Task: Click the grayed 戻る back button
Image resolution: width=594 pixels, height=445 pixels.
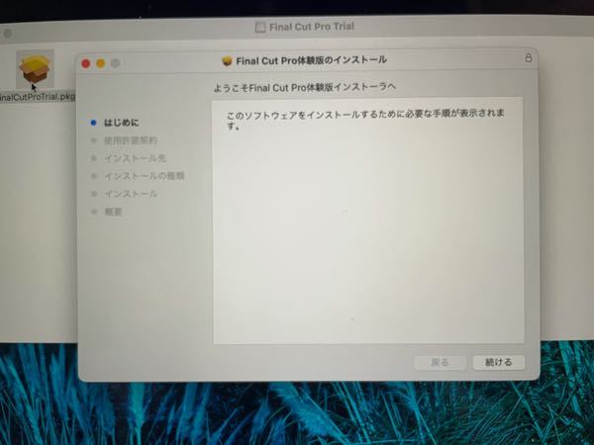Action: coord(440,362)
